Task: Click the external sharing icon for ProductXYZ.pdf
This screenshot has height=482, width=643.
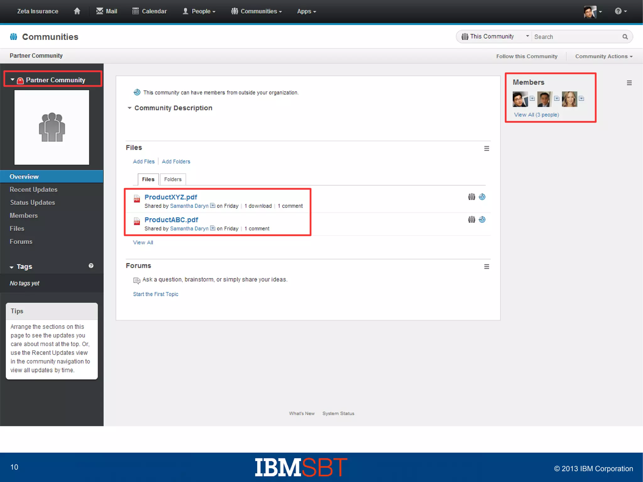Action: pyautogui.click(x=482, y=197)
